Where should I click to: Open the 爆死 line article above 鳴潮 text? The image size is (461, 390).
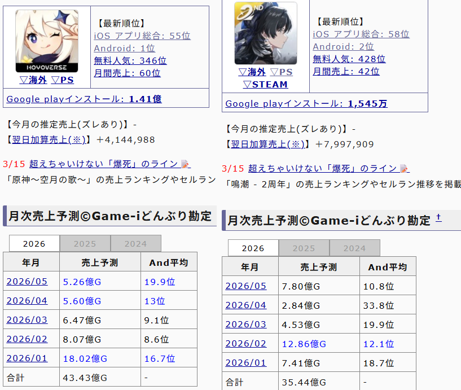coord(322,168)
